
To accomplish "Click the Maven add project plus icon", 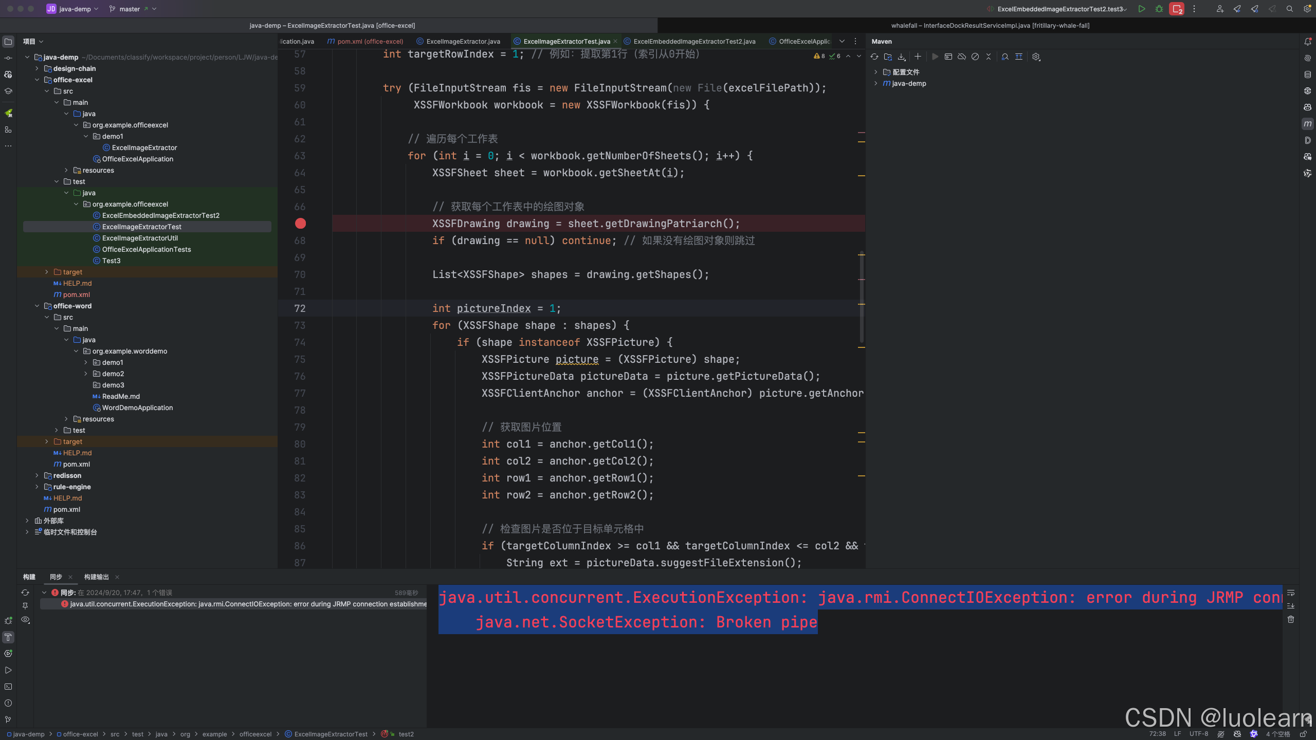I will tap(918, 57).
